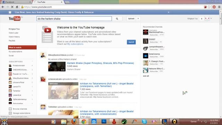The image size is (222, 125).
Task: Follow the My subscriptions link in welcome box
Action: point(75,44)
